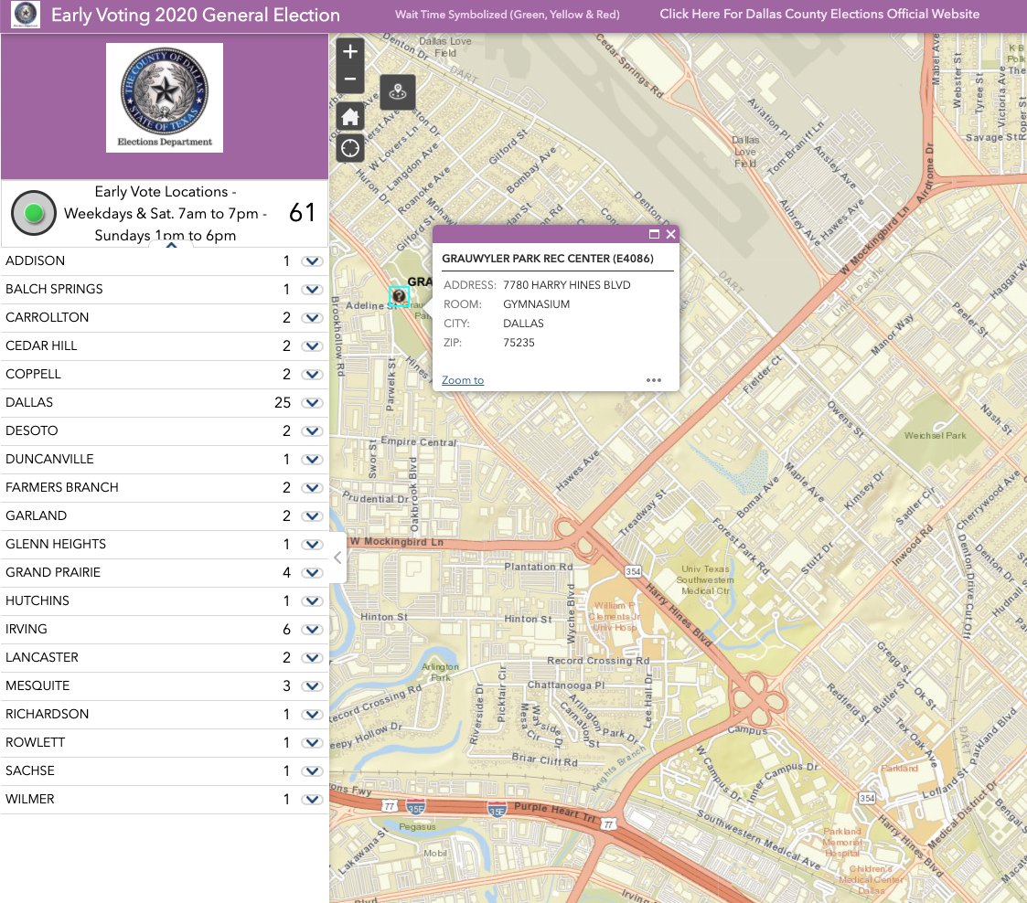The width and height of the screenshot is (1027, 903).
Task: Collapse the Early Vote Locations summary
Action: pyautogui.click(x=171, y=245)
